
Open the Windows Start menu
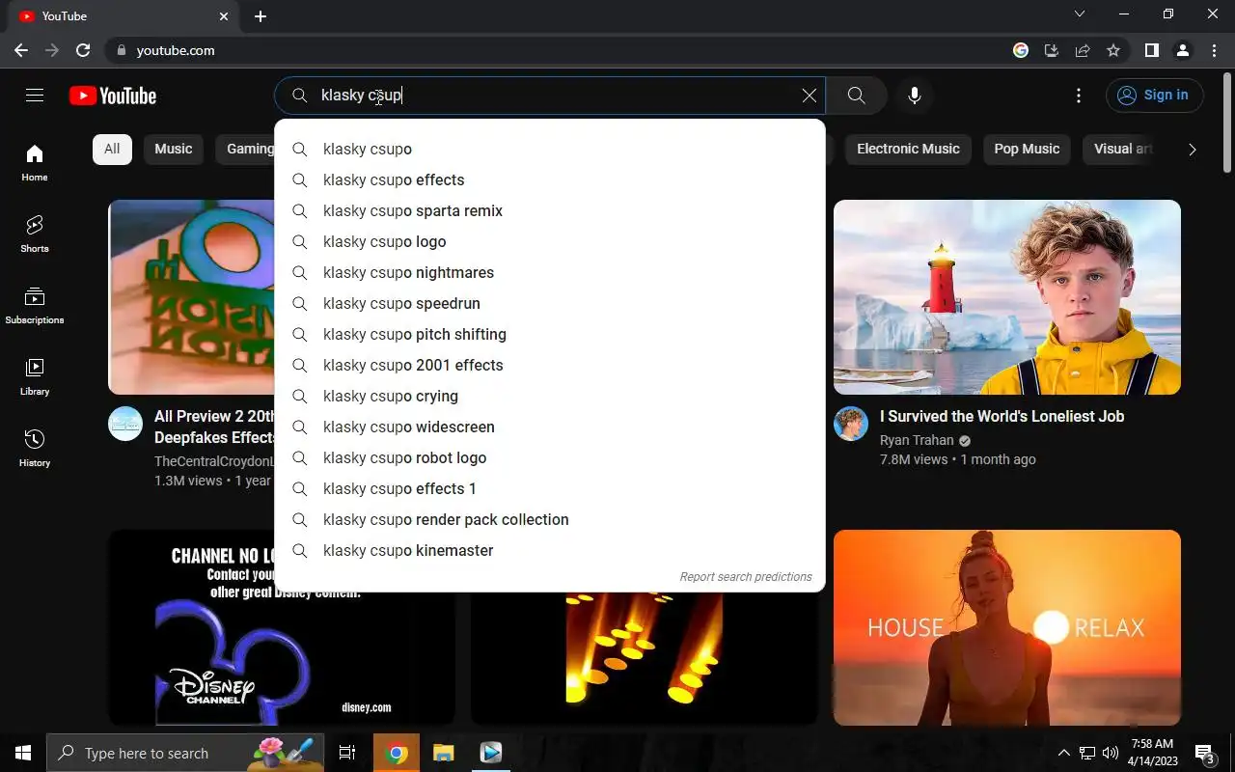(x=23, y=753)
